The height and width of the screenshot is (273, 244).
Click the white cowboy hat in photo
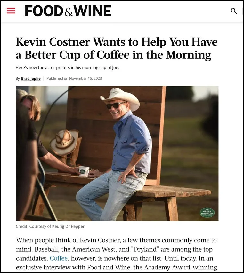click(x=120, y=98)
